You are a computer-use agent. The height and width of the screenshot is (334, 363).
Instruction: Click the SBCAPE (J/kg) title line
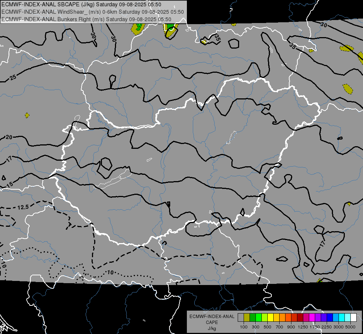[x=81, y=4]
